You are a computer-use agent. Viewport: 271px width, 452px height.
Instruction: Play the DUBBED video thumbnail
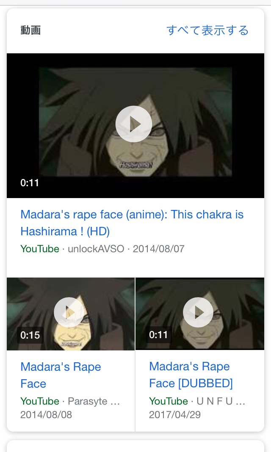click(200, 314)
